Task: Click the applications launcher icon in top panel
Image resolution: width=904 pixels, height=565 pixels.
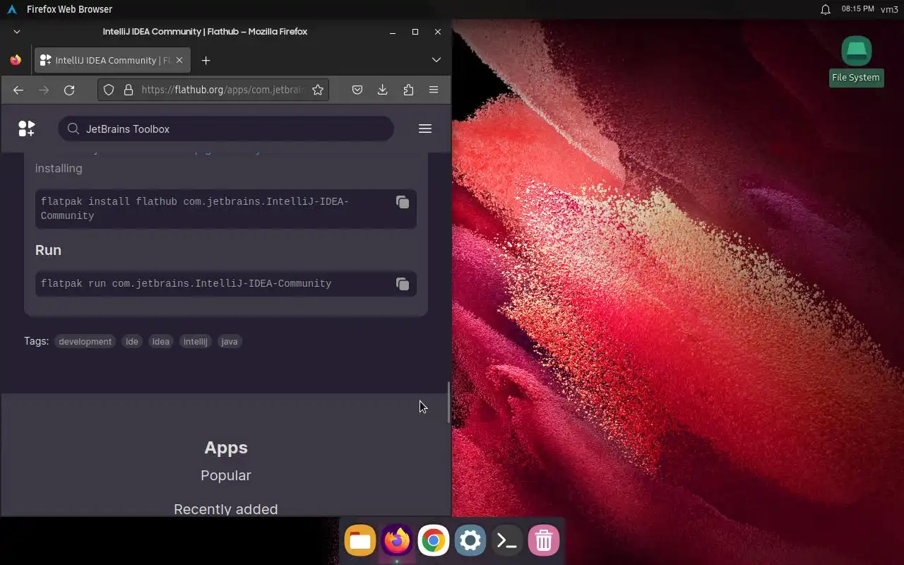Action: [x=11, y=9]
